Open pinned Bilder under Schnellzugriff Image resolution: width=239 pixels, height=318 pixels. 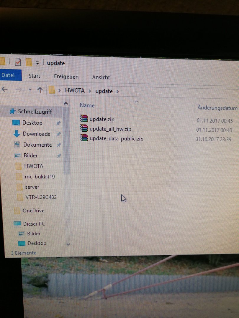(31, 155)
